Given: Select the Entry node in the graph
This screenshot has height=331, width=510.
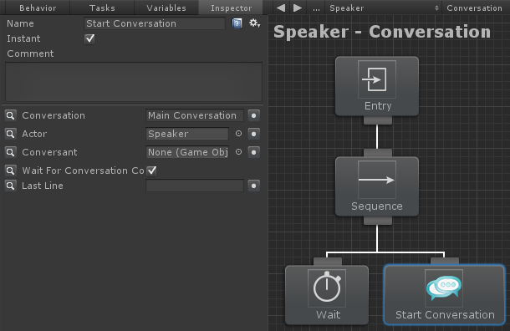Looking at the screenshot, I should 377,86.
